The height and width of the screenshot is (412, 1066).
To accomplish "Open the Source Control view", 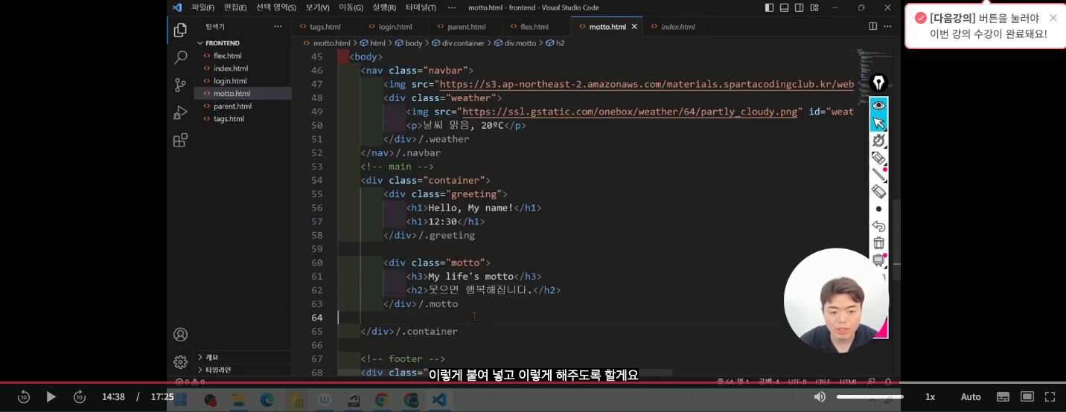I will coord(180,85).
